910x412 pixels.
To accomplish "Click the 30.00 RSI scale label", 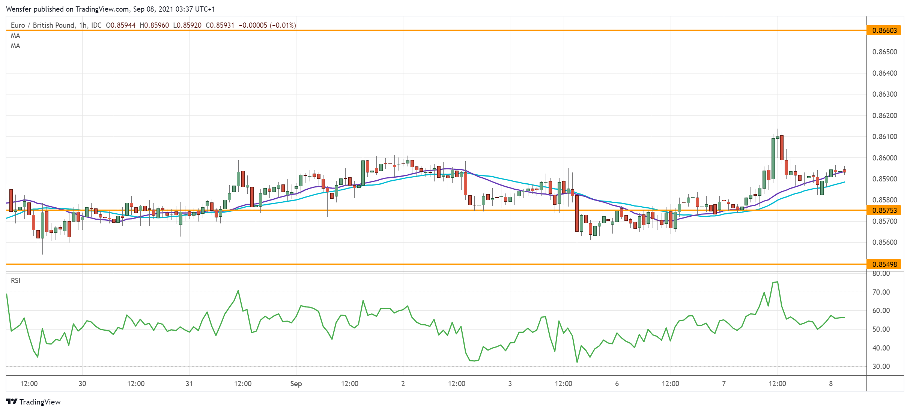I will click(x=881, y=366).
